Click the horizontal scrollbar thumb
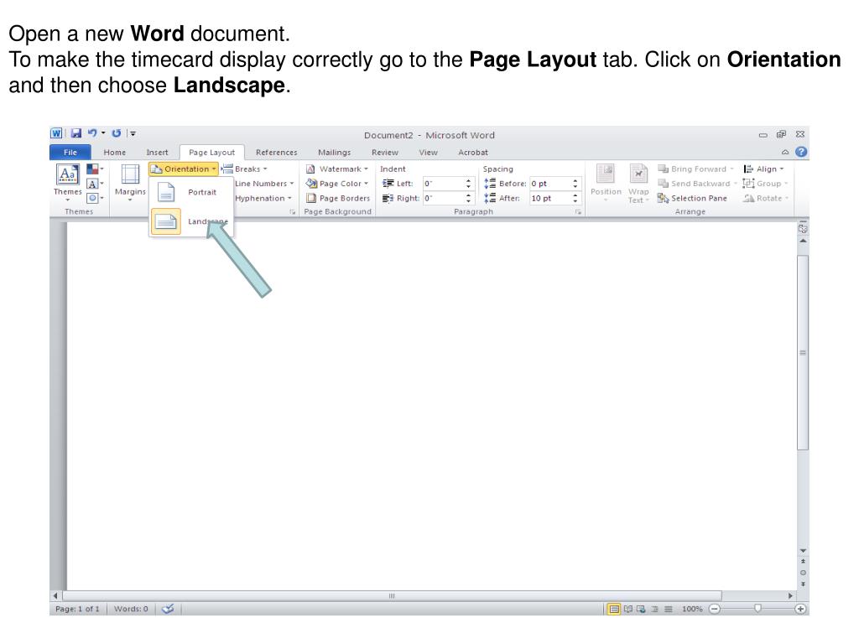The image size is (859, 644). click(x=393, y=596)
